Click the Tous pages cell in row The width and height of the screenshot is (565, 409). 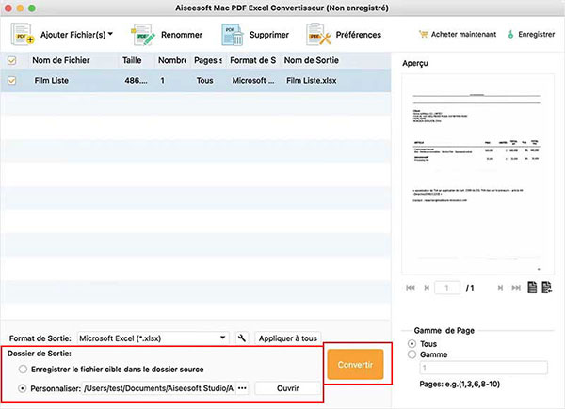pos(204,80)
